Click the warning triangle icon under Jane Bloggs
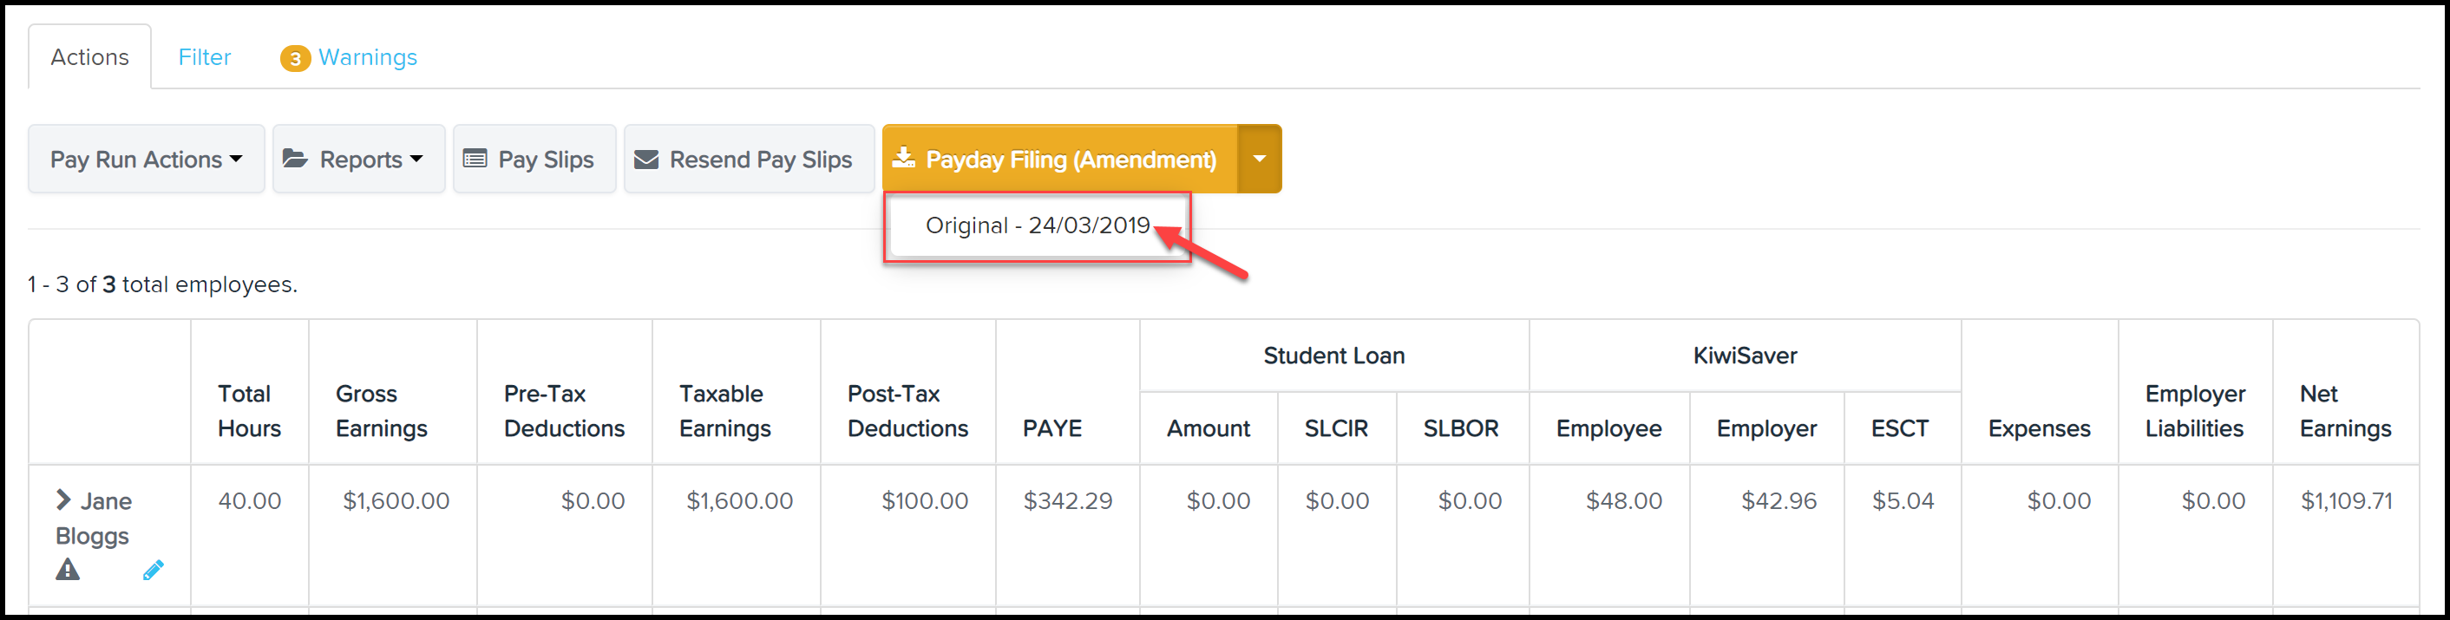The width and height of the screenshot is (2450, 620). (68, 570)
